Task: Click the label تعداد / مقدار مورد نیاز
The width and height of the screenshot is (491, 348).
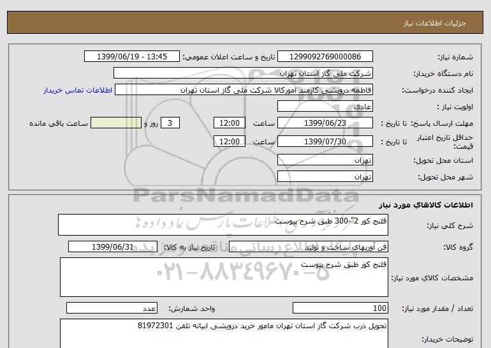Action: click(x=437, y=308)
